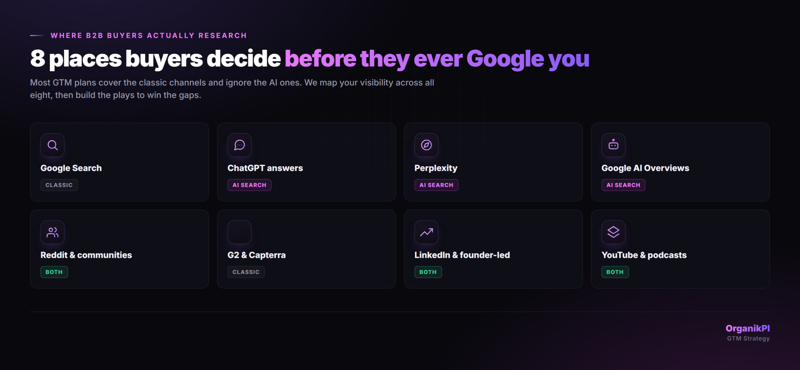The width and height of the screenshot is (800, 370).
Task: Select the AI SEARCH tag under Perplexity
Action: point(436,185)
